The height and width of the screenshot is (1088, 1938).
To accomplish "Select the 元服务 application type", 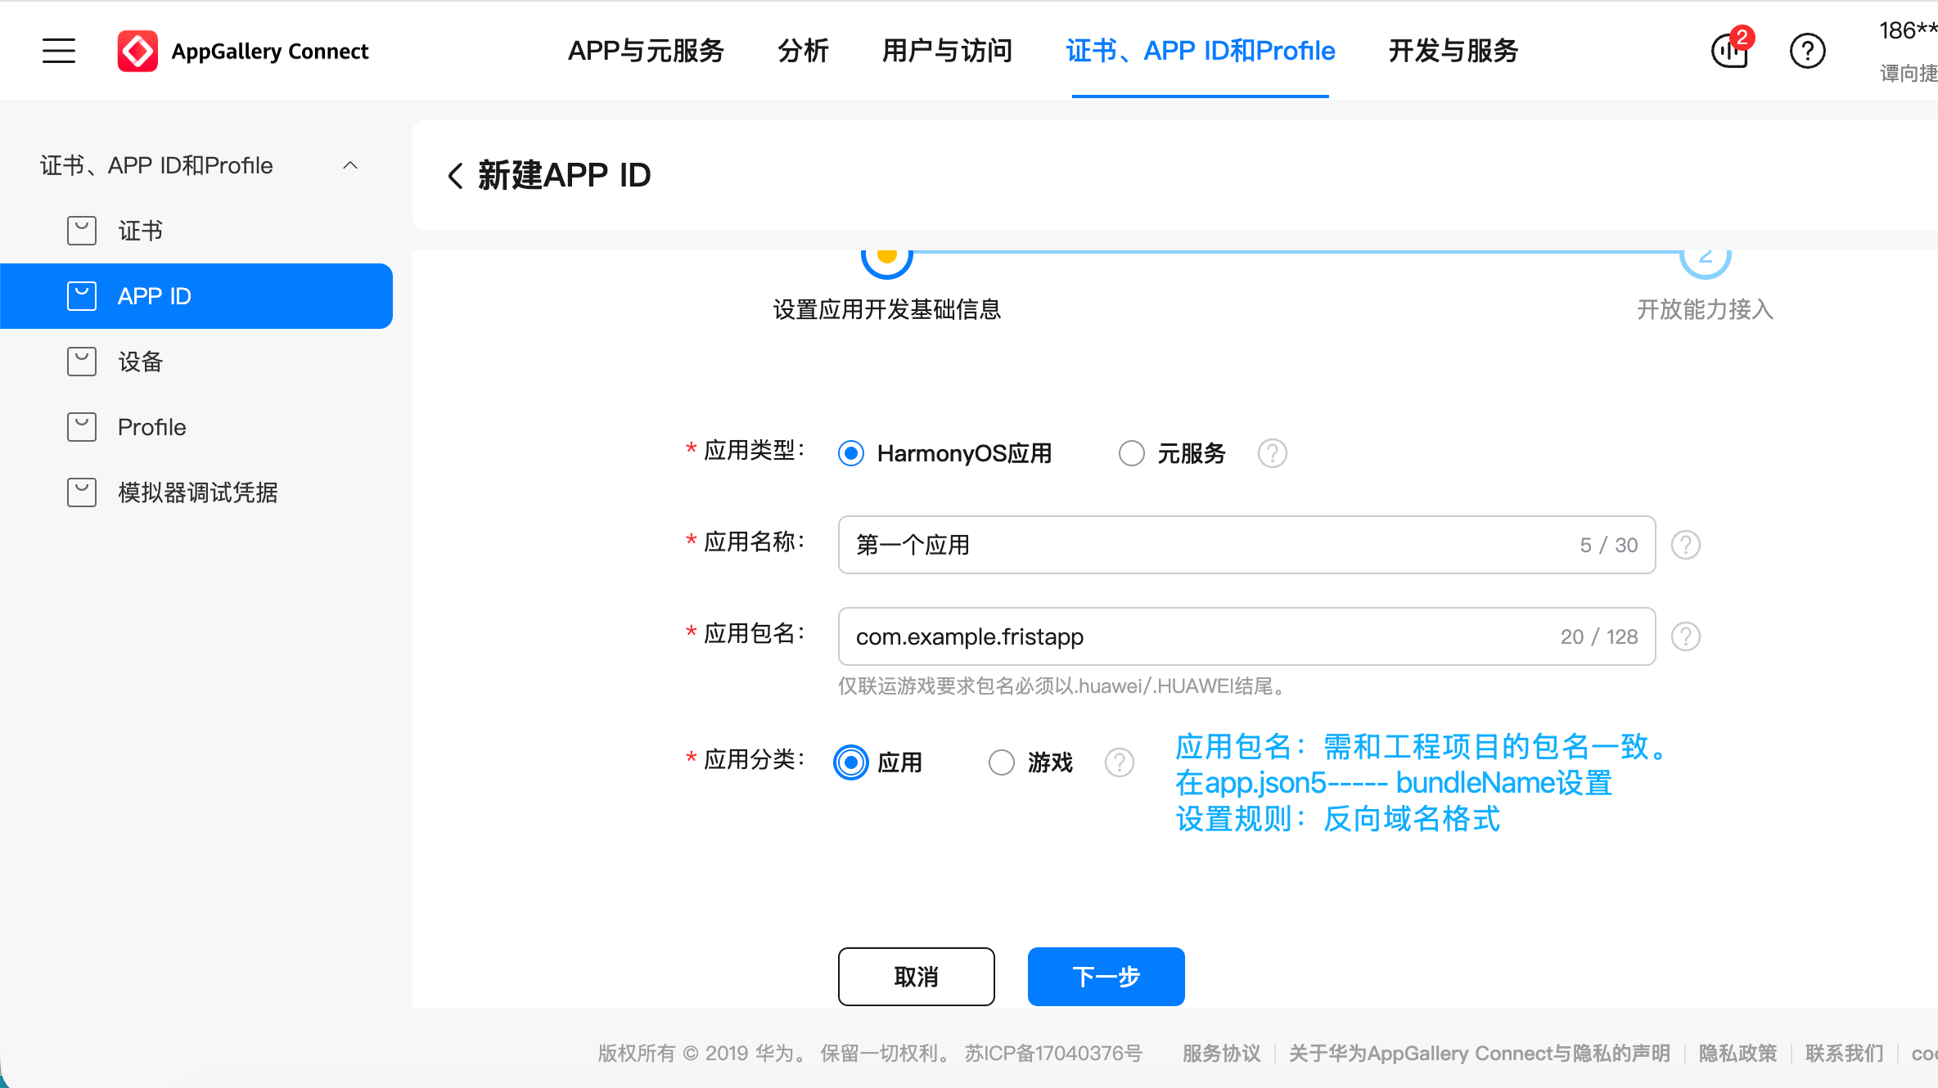I will tap(1131, 453).
